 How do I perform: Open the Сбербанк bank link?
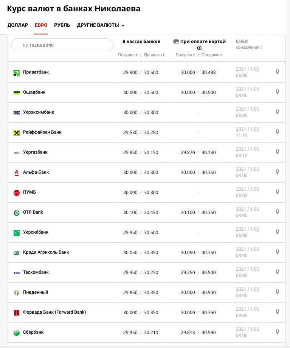(x=33, y=332)
